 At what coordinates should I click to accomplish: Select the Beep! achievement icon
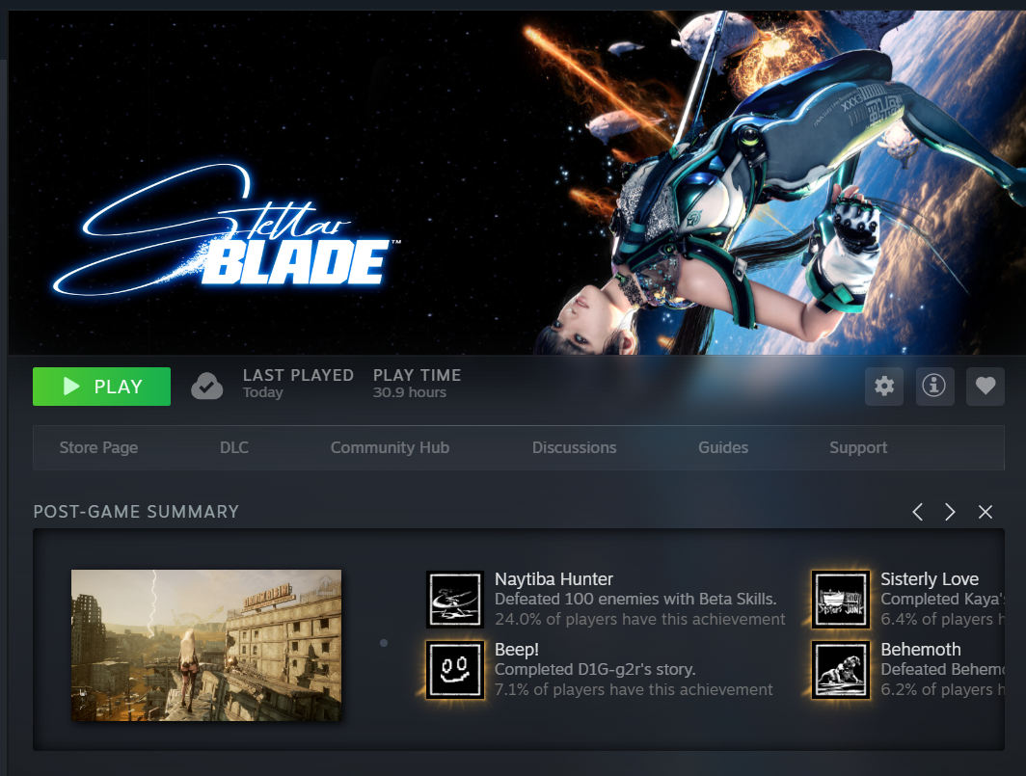coord(455,670)
